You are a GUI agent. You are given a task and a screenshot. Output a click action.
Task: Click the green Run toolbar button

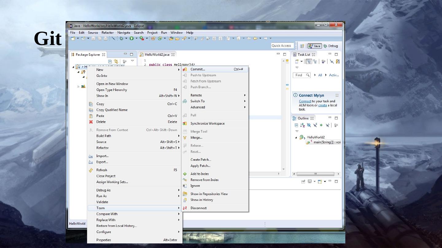point(131,38)
